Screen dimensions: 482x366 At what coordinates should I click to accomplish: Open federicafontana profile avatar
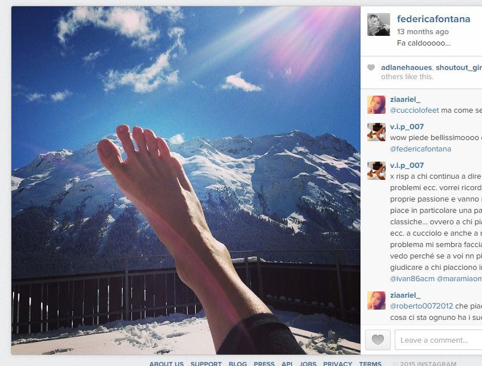(379, 24)
